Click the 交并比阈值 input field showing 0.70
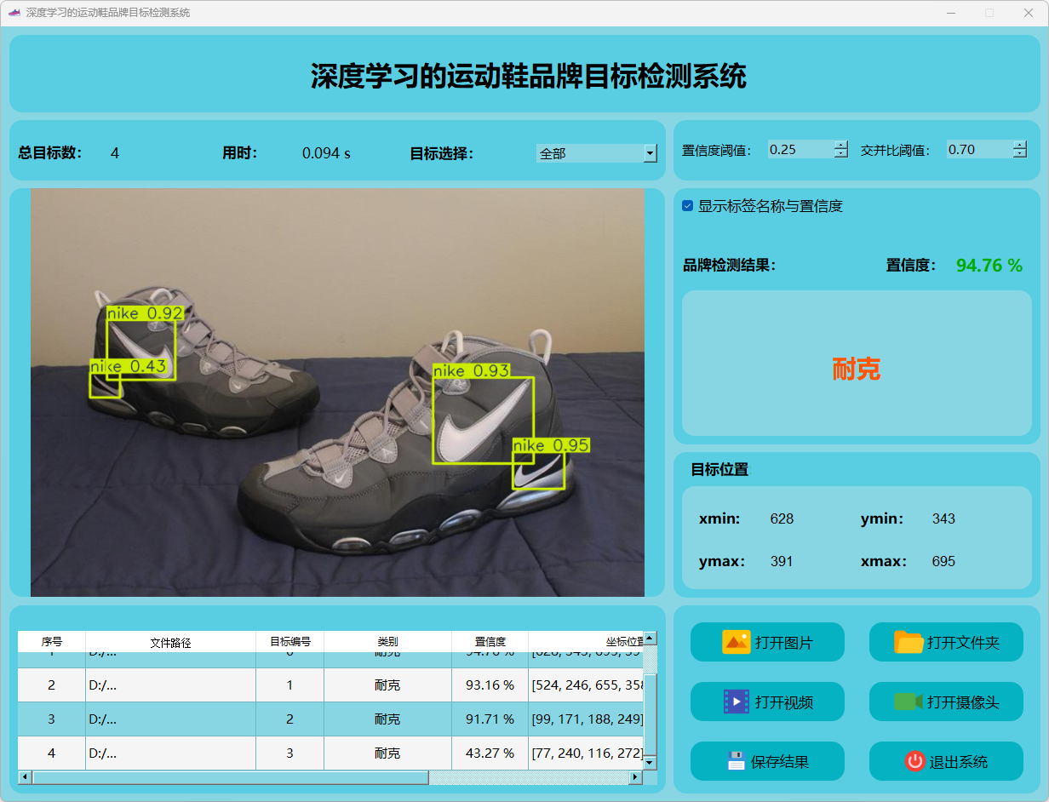Screen dimensions: 1049x802 pyautogui.click(x=980, y=149)
